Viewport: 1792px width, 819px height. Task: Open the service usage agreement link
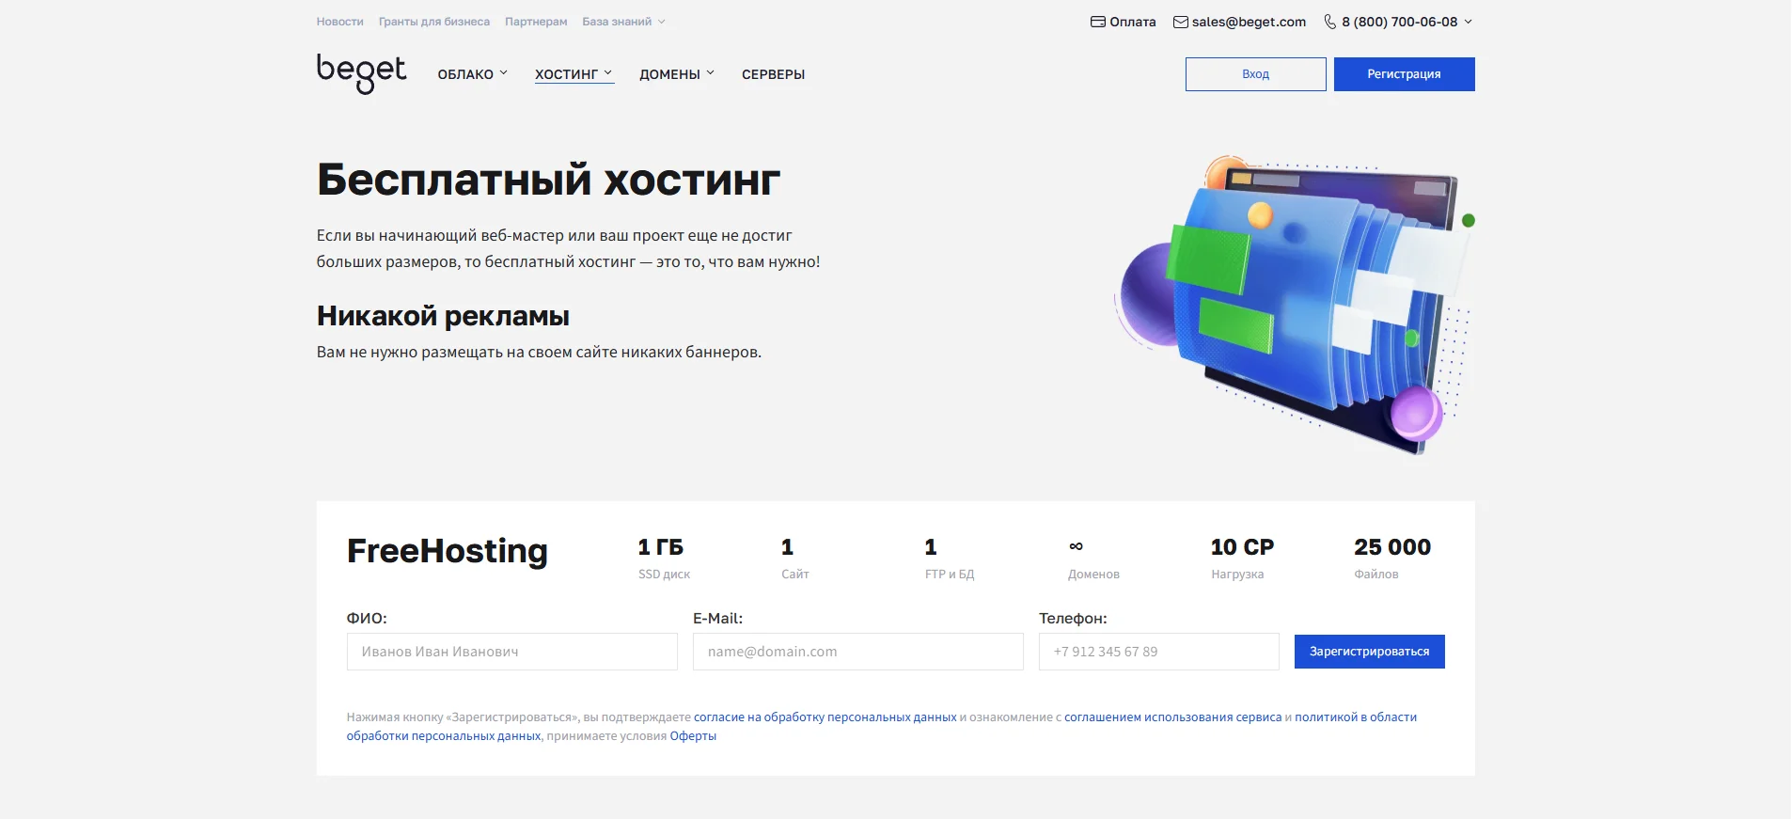(x=1173, y=717)
